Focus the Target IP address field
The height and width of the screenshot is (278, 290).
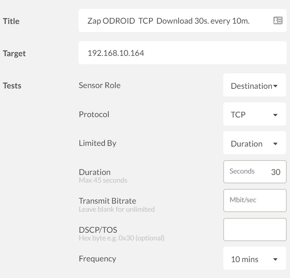[x=183, y=53]
